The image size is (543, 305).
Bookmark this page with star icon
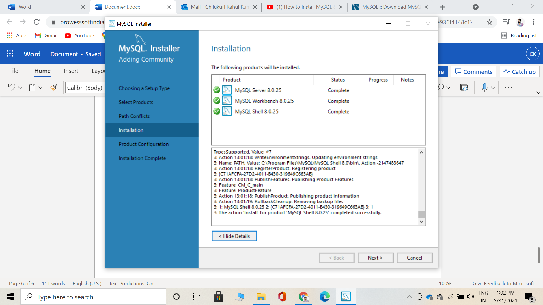pos(490,22)
